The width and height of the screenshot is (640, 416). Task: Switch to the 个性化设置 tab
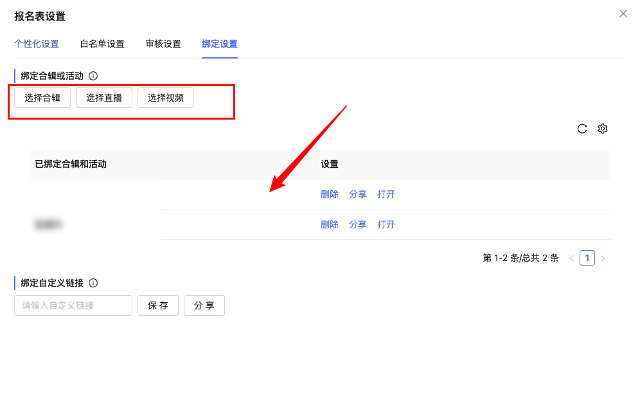(37, 44)
